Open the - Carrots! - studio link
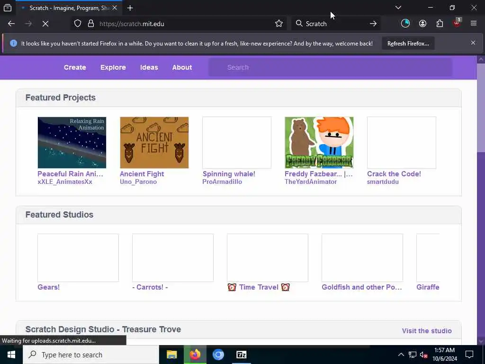The image size is (485, 364). click(150, 287)
